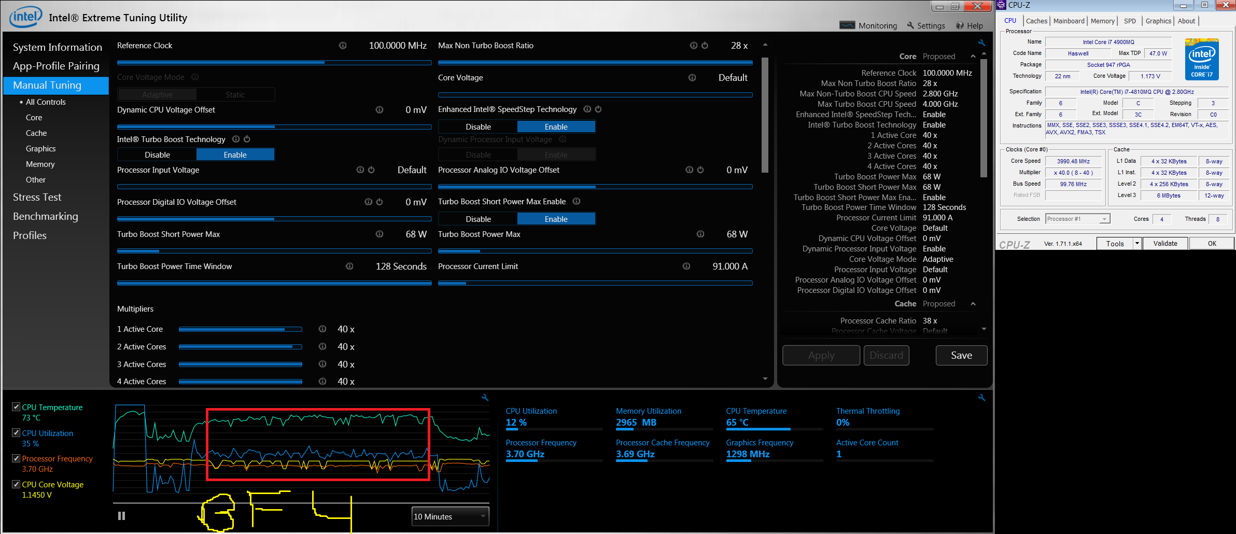Click power icon for Enhanced Intel SpeedStep Technology
Image resolution: width=1236 pixels, height=534 pixels.
598,109
